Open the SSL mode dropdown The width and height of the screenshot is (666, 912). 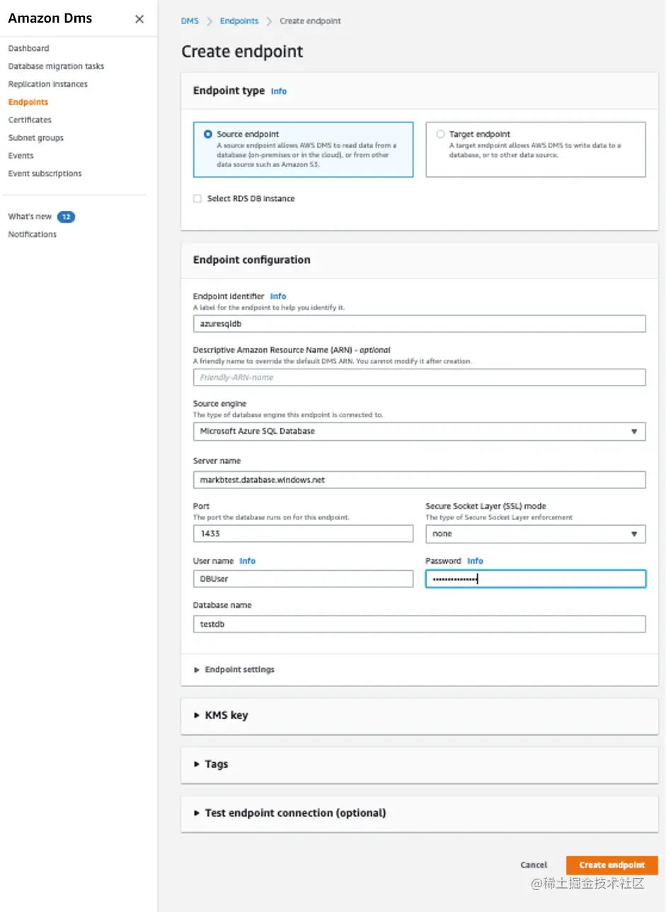tap(536, 533)
